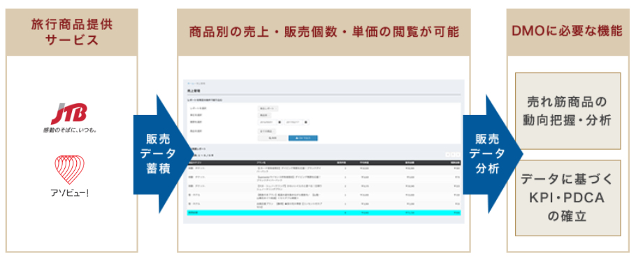Open the report type dropdown in form
Viewport: 636px width, 267px height.
(x=268, y=109)
